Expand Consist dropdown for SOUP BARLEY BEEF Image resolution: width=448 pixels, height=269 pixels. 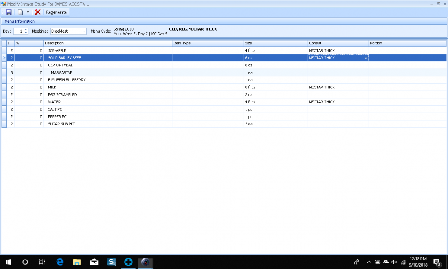click(x=366, y=58)
